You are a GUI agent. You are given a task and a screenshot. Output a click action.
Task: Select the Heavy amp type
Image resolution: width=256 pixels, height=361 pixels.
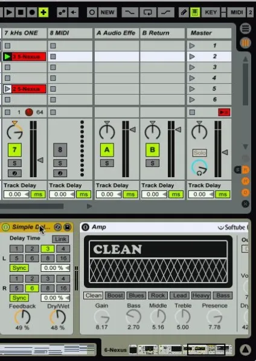[201, 295]
